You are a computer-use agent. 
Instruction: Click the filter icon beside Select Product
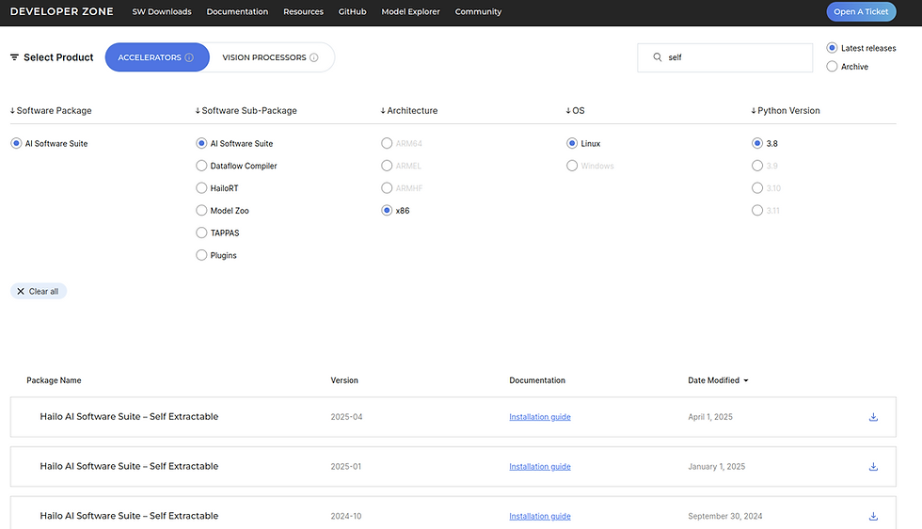click(x=15, y=57)
